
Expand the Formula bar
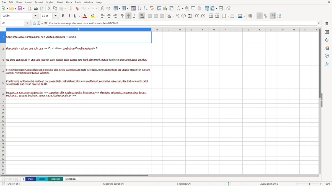tap(319, 23)
